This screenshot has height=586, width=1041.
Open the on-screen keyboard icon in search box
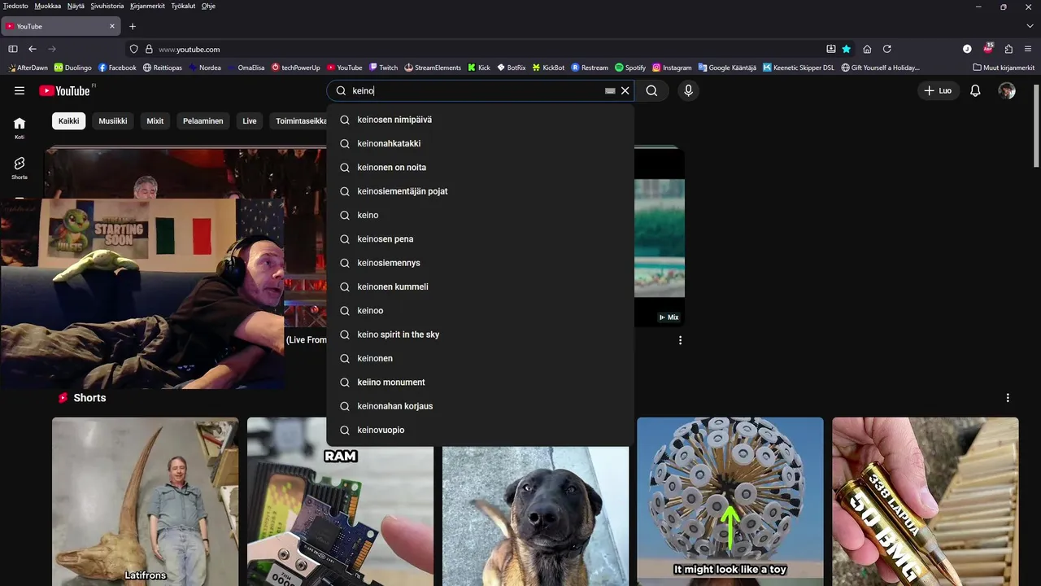tap(610, 91)
